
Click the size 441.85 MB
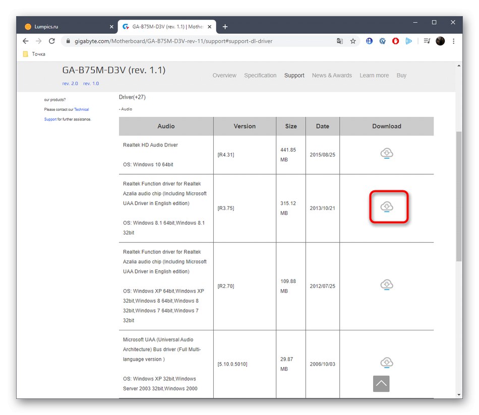(288, 155)
